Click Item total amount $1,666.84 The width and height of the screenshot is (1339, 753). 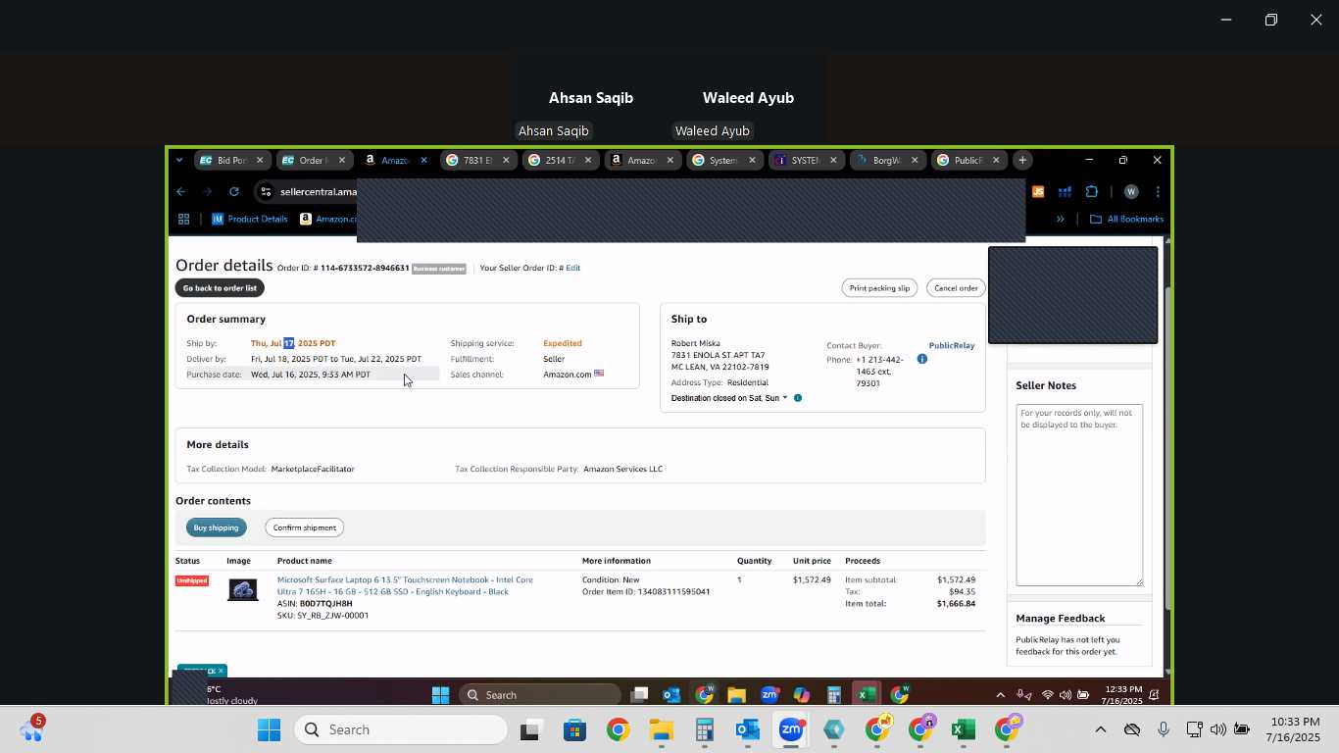tap(956, 604)
